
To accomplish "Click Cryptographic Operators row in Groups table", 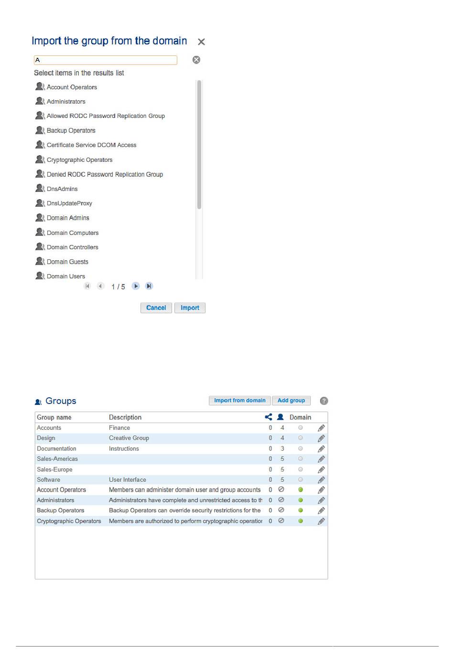I will [181, 521].
